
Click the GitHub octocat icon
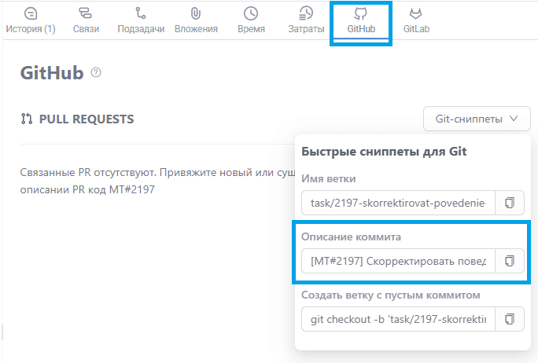tap(360, 13)
